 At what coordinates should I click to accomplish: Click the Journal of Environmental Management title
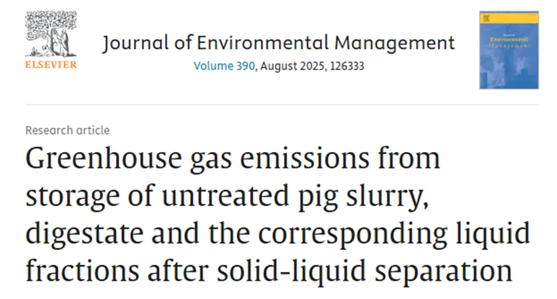[x=279, y=43]
